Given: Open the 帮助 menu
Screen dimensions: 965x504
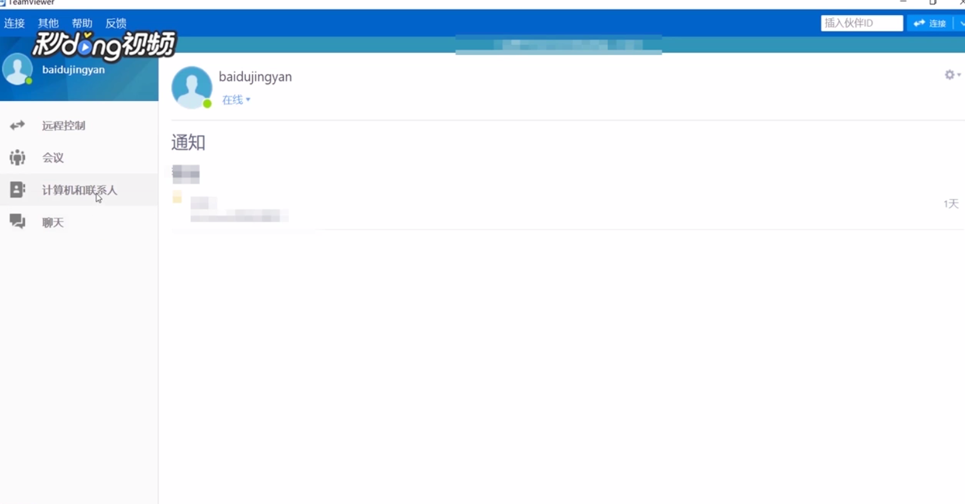Looking at the screenshot, I should pos(82,23).
